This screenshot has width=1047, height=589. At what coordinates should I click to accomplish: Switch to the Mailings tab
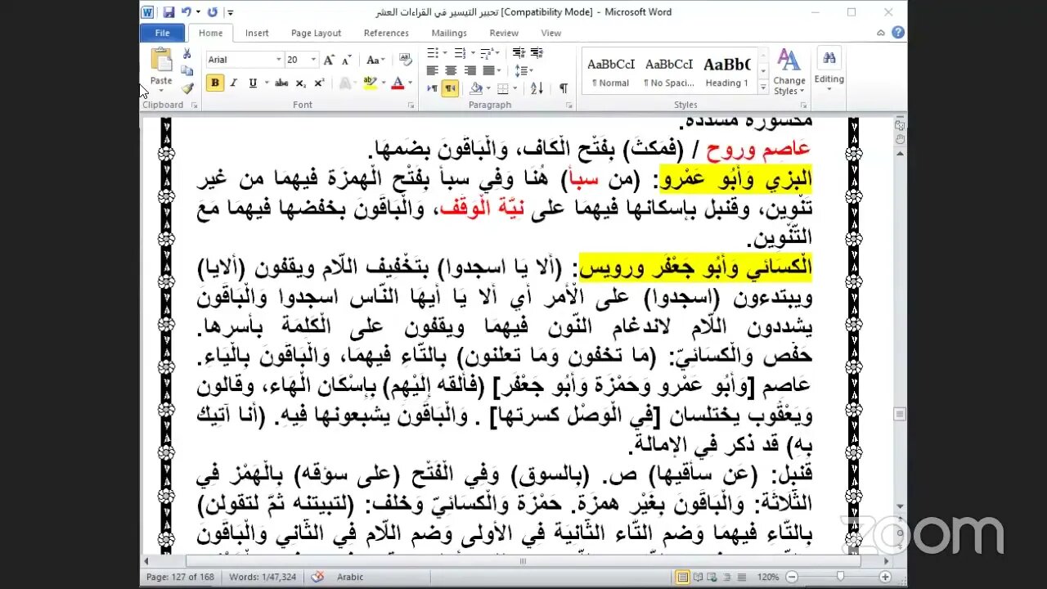(x=449, y=33)
